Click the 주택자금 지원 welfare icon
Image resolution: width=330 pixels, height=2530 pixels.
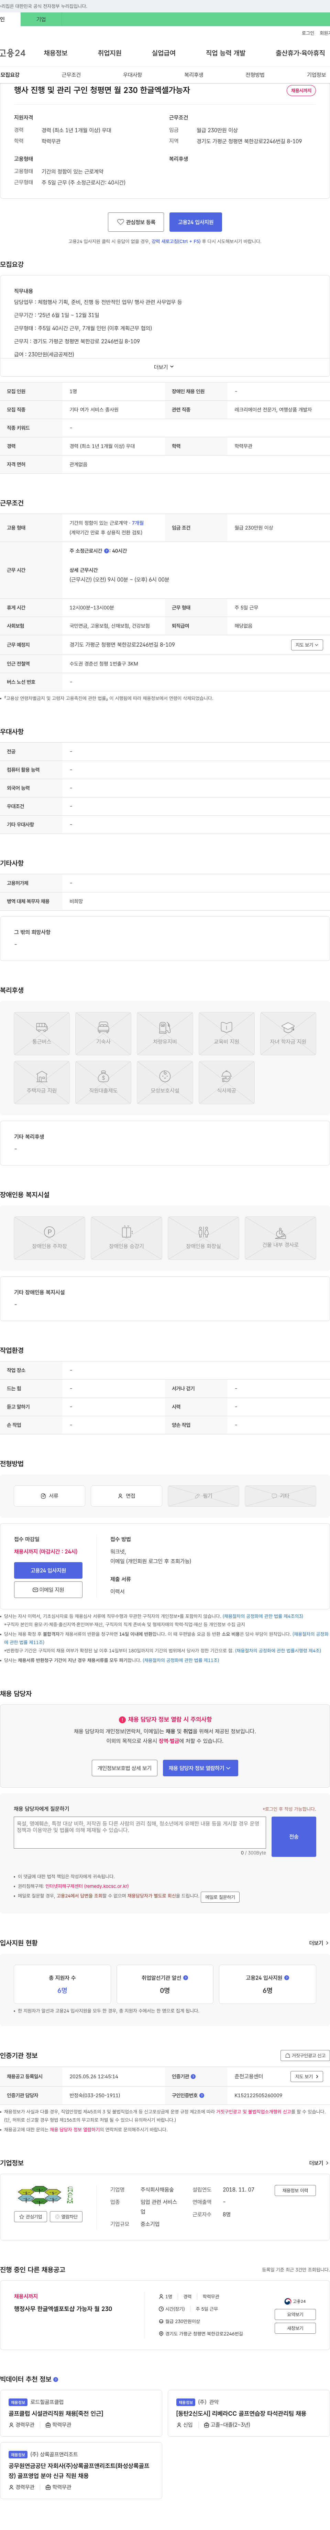point(42,1082)
